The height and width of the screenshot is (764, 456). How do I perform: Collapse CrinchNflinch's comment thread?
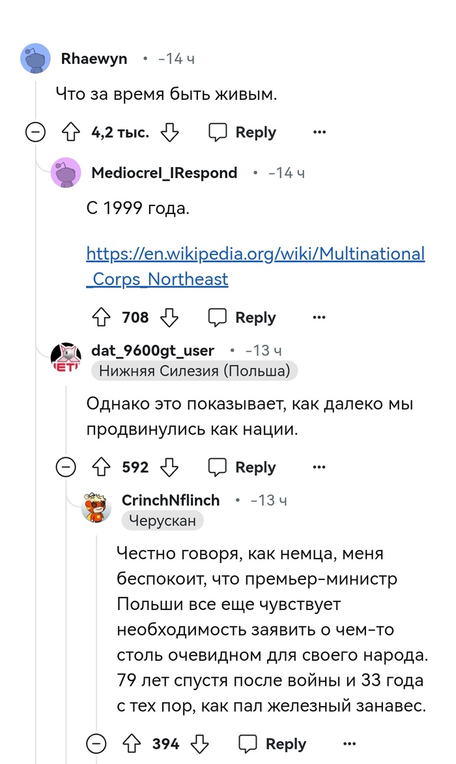click(x=96, y=744)
